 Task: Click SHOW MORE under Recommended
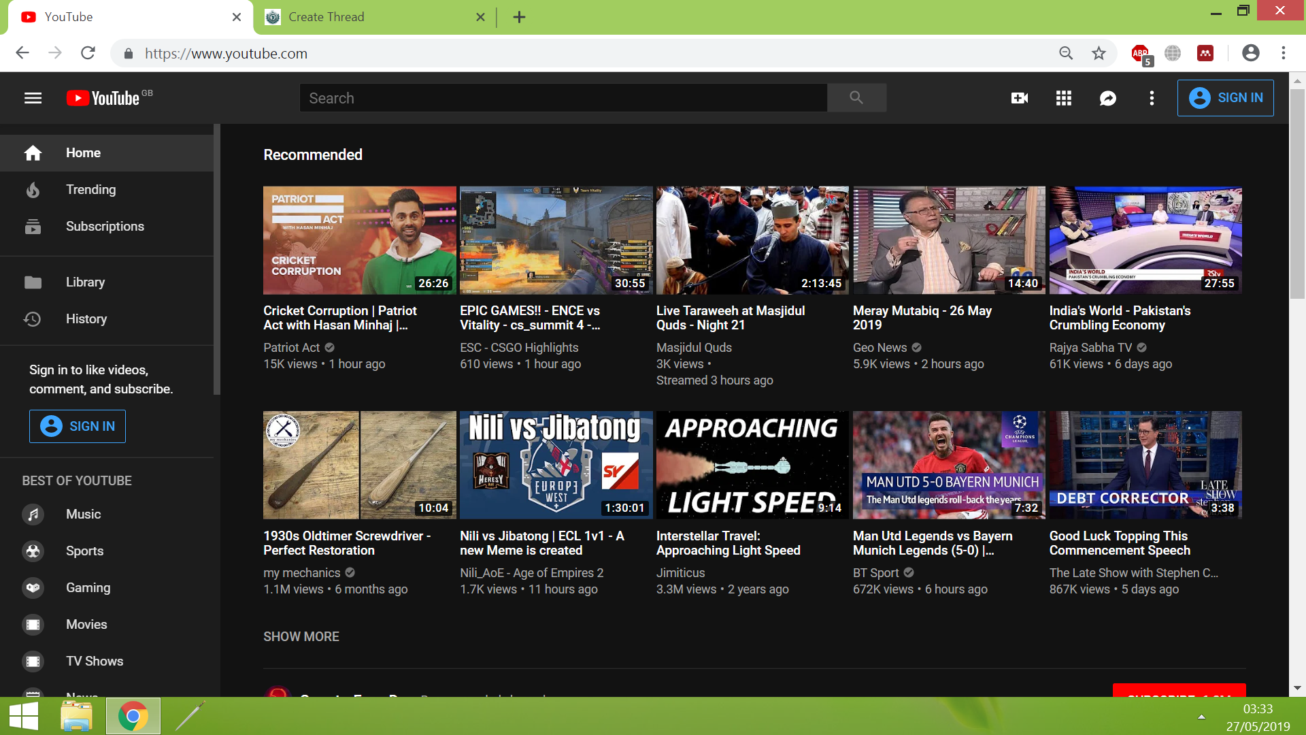[x=301, y=637]
